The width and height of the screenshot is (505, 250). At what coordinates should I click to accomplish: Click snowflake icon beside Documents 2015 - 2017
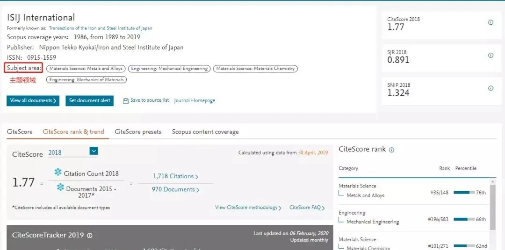tap(60, 187)
